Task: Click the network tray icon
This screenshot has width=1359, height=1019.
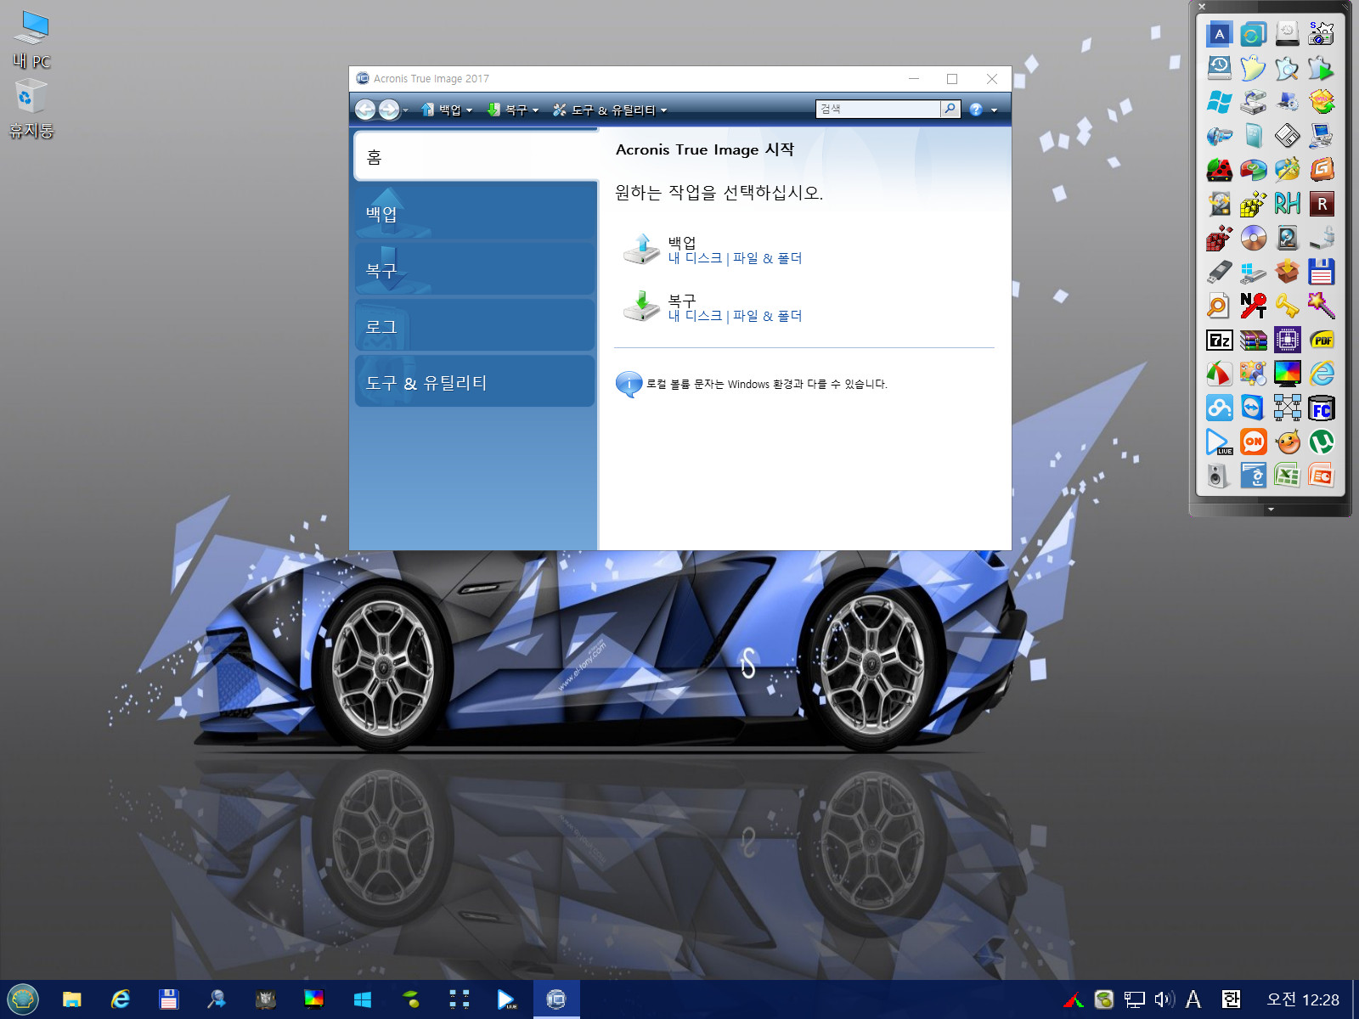Action: [x=1134, y=999]
